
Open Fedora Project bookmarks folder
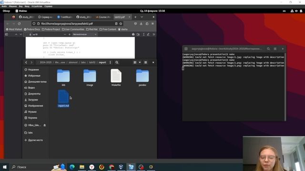point(51,29)
